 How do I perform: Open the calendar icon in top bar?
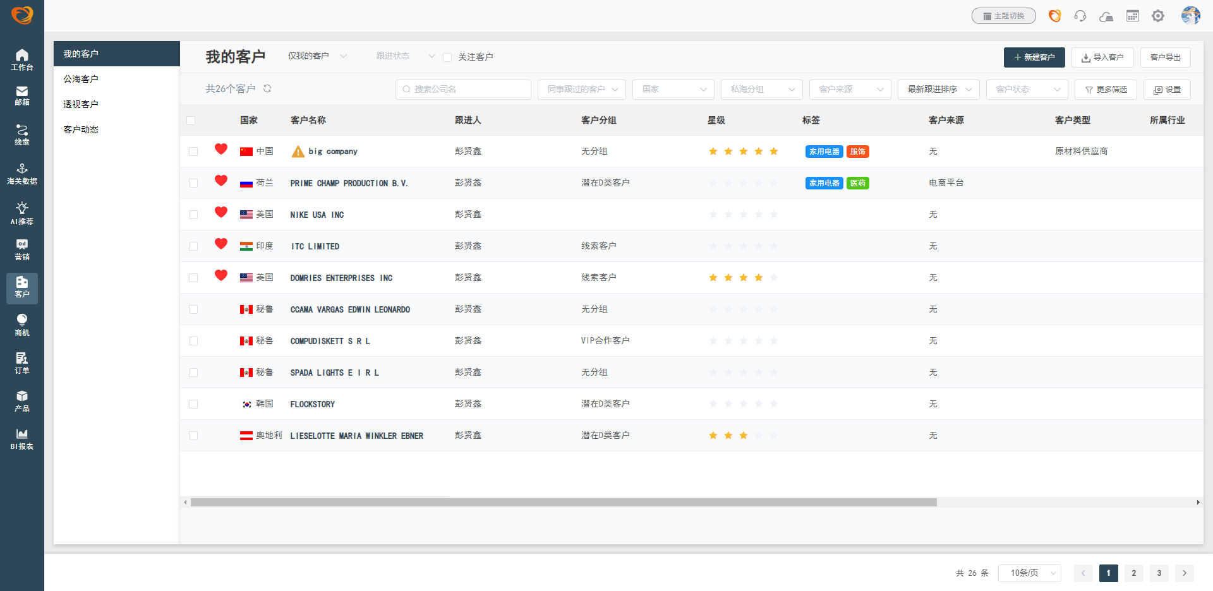[1132, 16]
